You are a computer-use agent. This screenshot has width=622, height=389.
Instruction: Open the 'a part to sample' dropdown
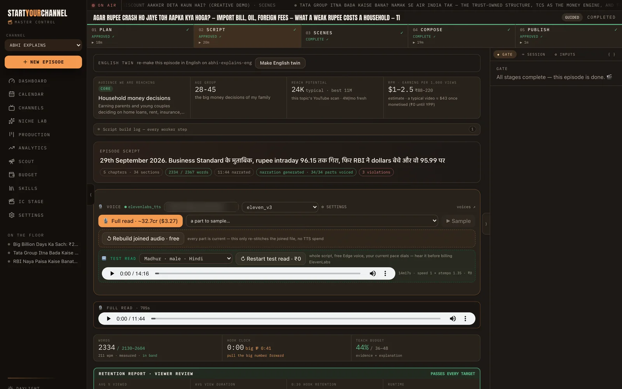click(312, 221)
